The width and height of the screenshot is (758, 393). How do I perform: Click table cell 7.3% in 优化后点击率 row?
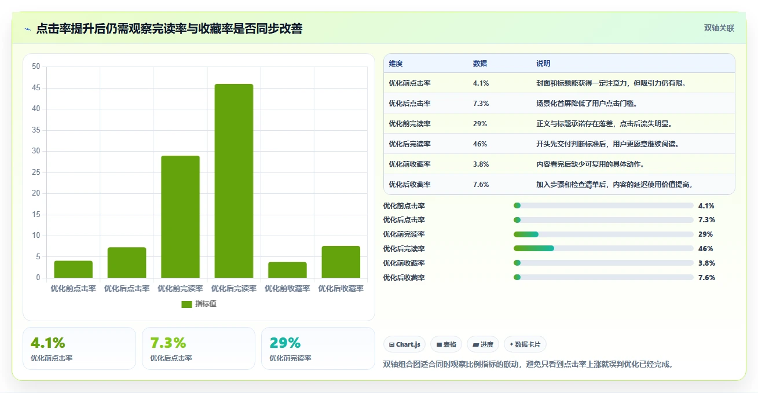pyautogui.click(x=481, y=104)
